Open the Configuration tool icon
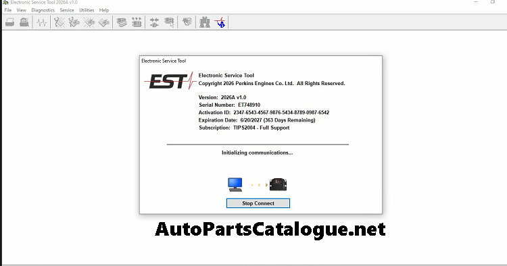 point(137,22)
